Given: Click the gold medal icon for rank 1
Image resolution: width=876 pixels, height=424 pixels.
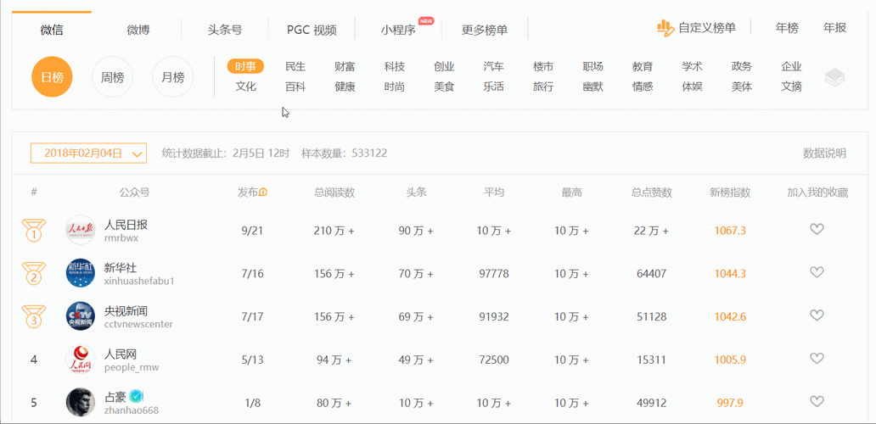Looking at the screenshot, I should pos(33,230).
